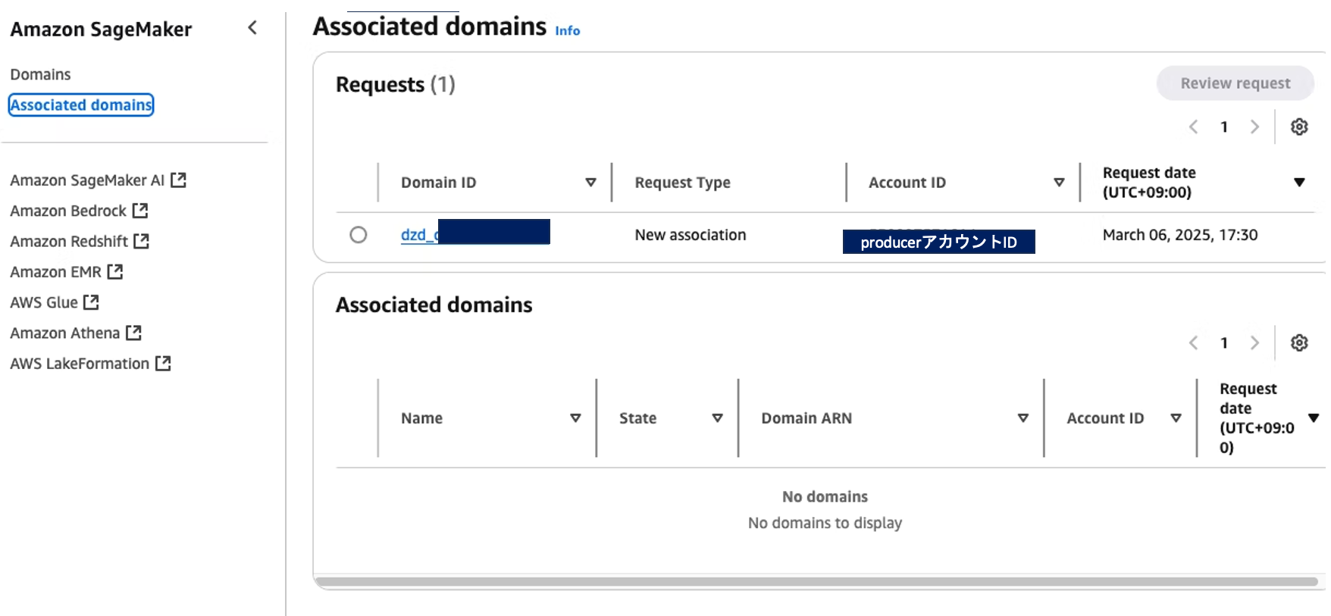Click the Request Type column header
The image size is (1331, 616).
click(x=682, y=183)
